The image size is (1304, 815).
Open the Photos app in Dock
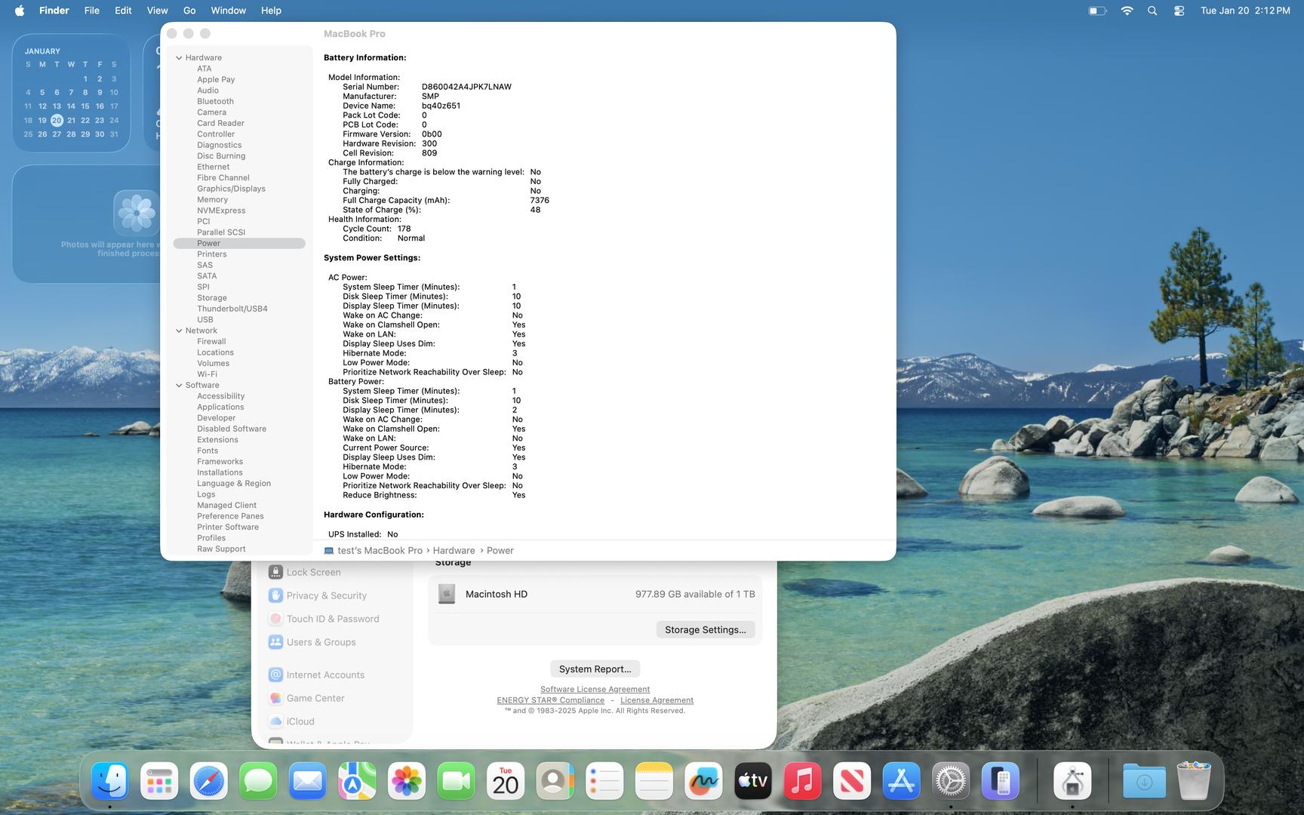tap(407, 781)
